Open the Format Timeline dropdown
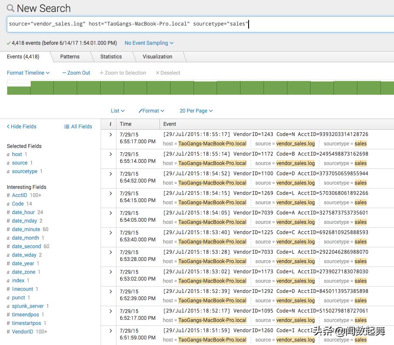The height and width of the screenshot is (345, 394). (x=28, y=72)
